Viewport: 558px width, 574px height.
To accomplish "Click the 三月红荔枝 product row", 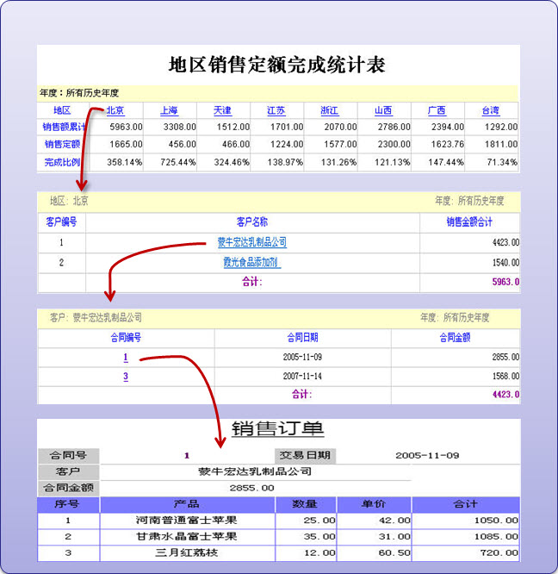I will pos(278,552).
